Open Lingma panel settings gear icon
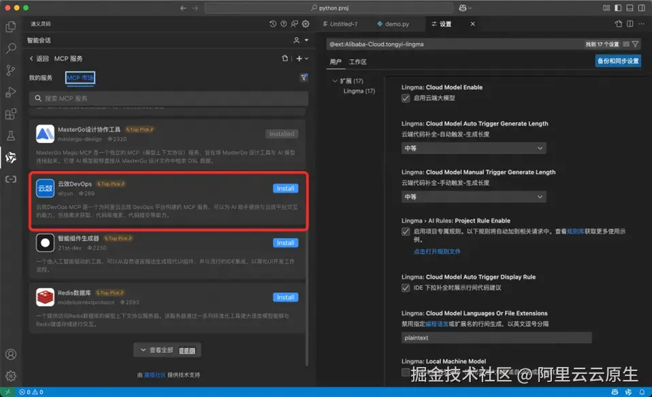 (306, 24)
